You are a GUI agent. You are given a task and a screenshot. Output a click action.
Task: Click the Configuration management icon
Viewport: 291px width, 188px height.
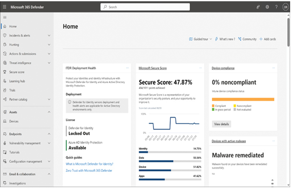coord(5,161)
